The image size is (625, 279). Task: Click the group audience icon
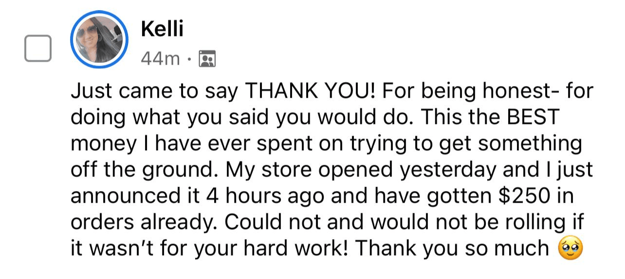tap(207, 59)
